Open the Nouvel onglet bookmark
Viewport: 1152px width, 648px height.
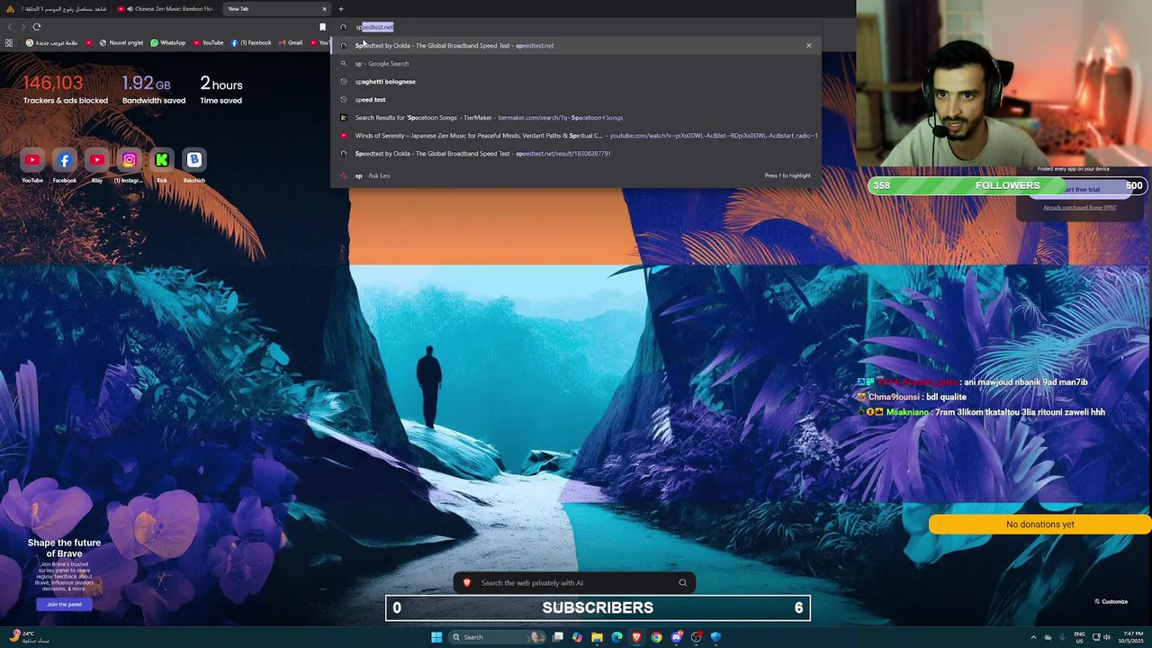click(121, 42)
